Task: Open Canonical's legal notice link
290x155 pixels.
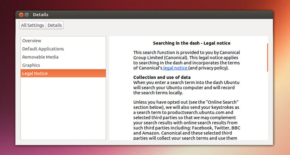Action: [x=176, y=68]
